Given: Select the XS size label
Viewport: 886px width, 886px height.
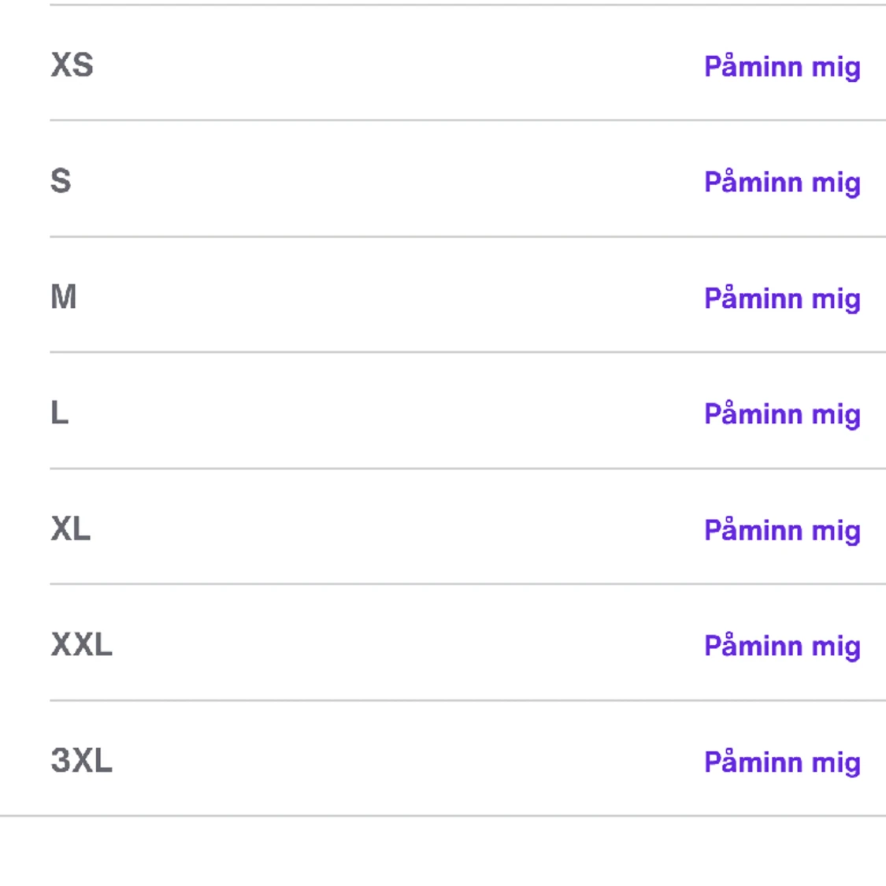Looking at the screenshot, I should coord(72,65).
